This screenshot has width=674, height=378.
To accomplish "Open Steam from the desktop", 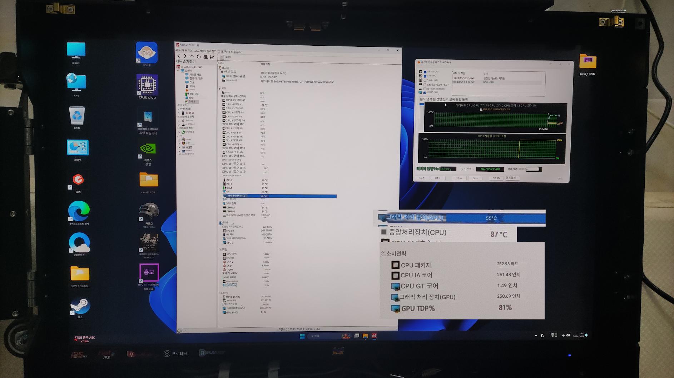I will pyautogui.click(x=80, y=306).
